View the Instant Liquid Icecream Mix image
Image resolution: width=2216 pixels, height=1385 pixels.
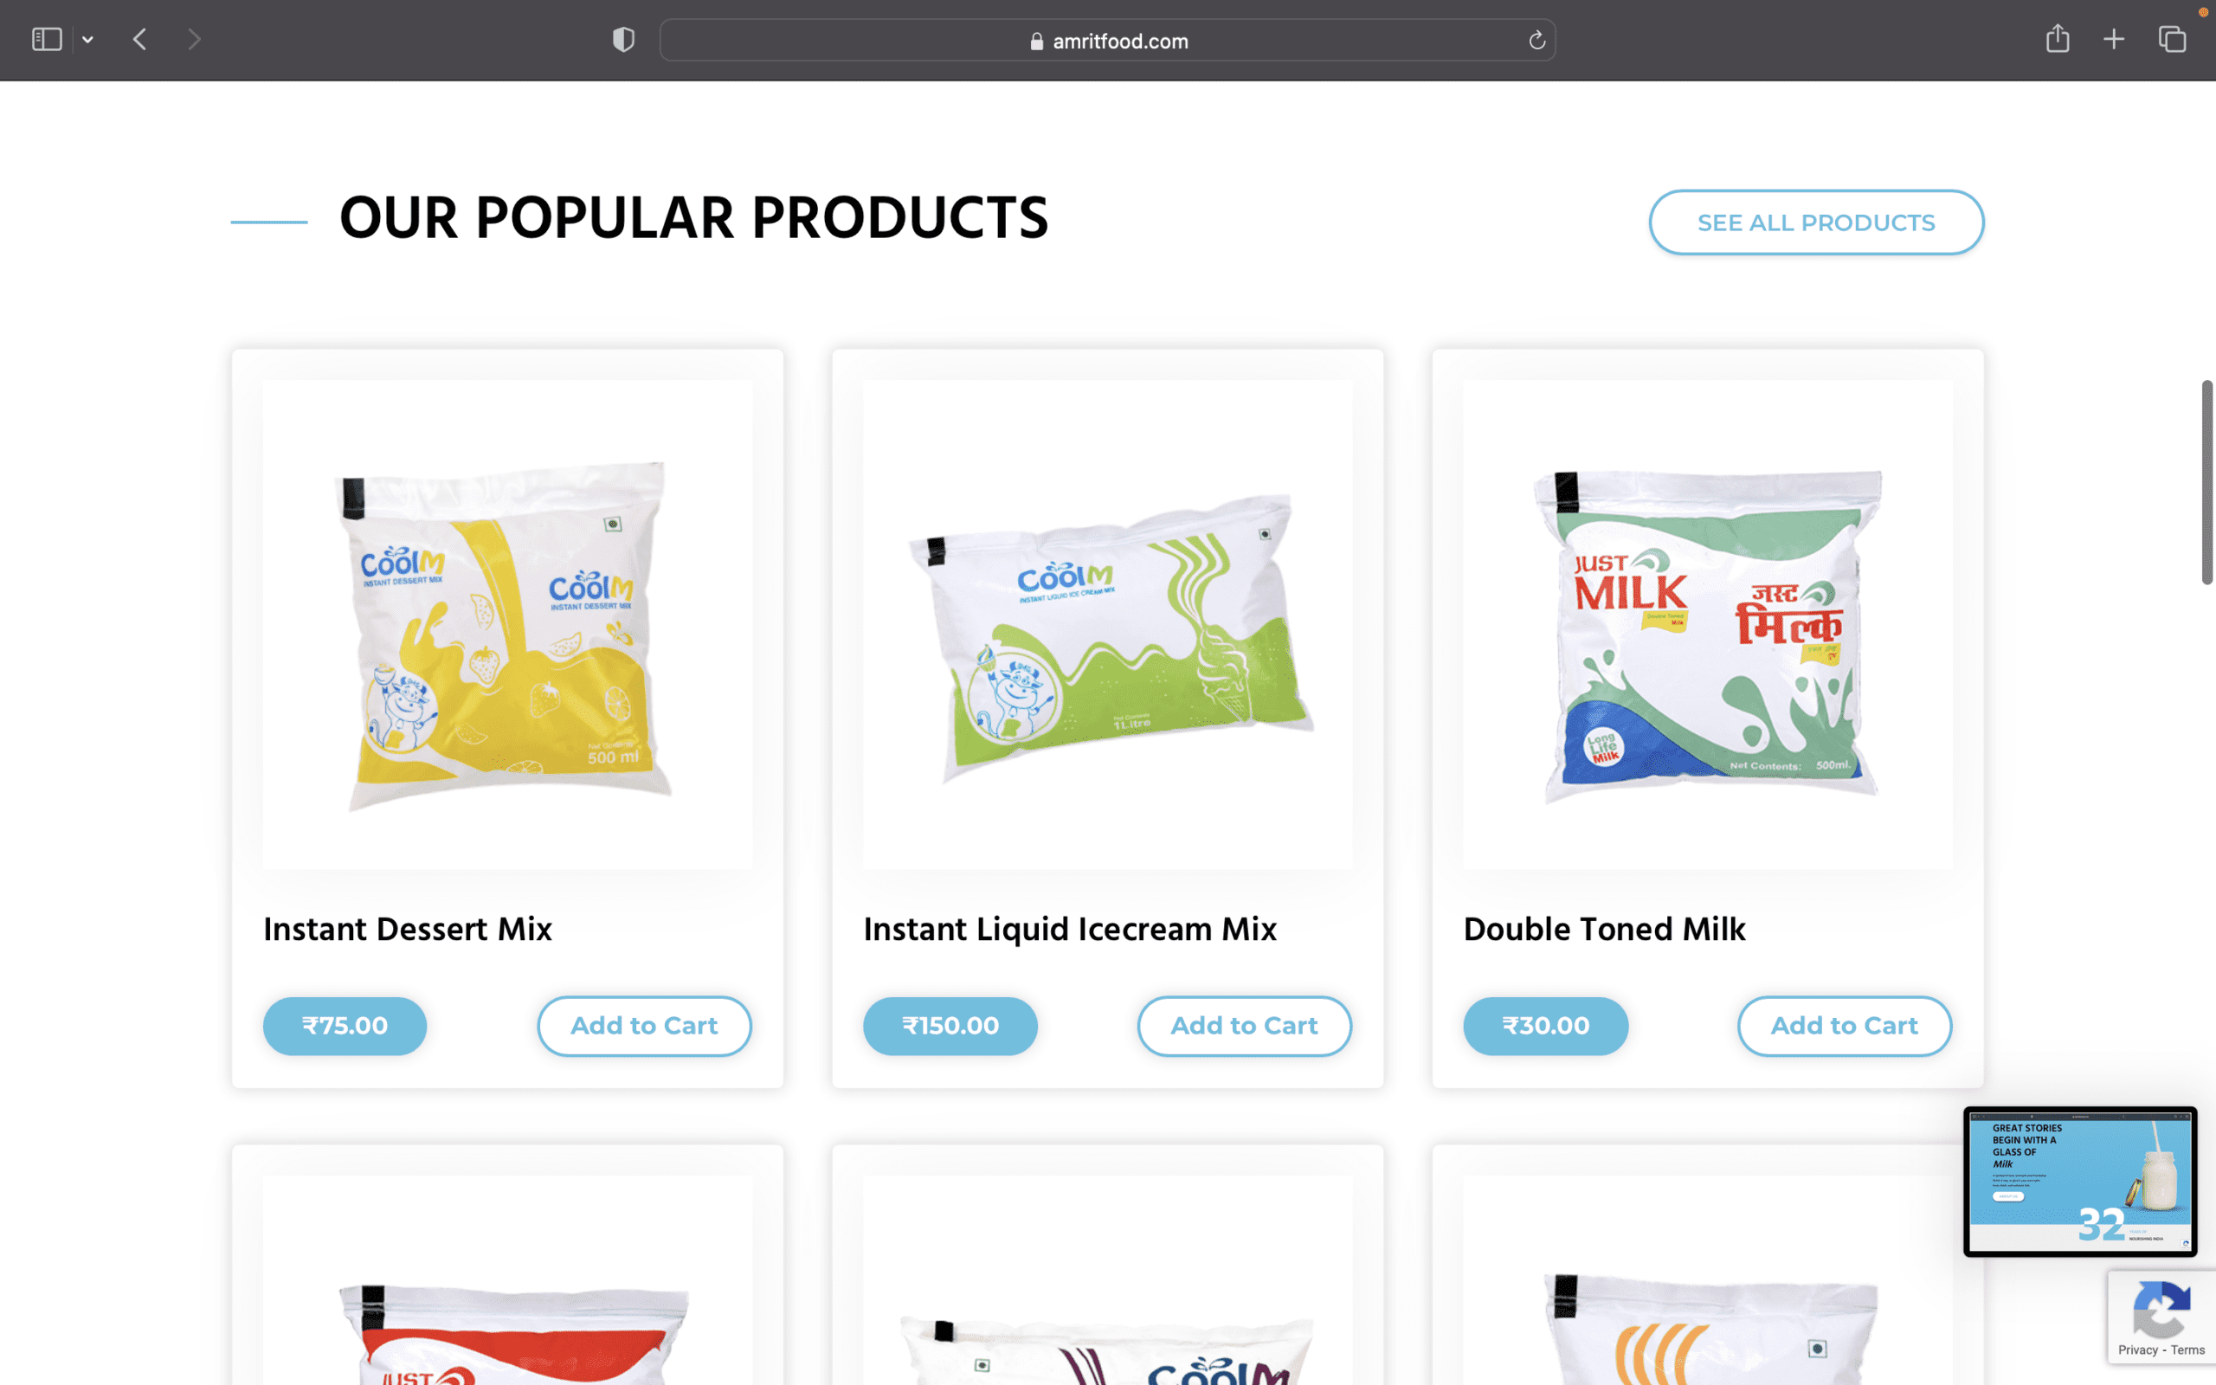pyautogui.click(x=1107, y=625)
